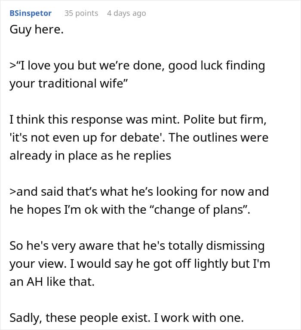Image resolution: width=301 pixels, height=330 pixels.
Task: Open the 4 days ago timestamp permalink
Action: coord(126,13)
